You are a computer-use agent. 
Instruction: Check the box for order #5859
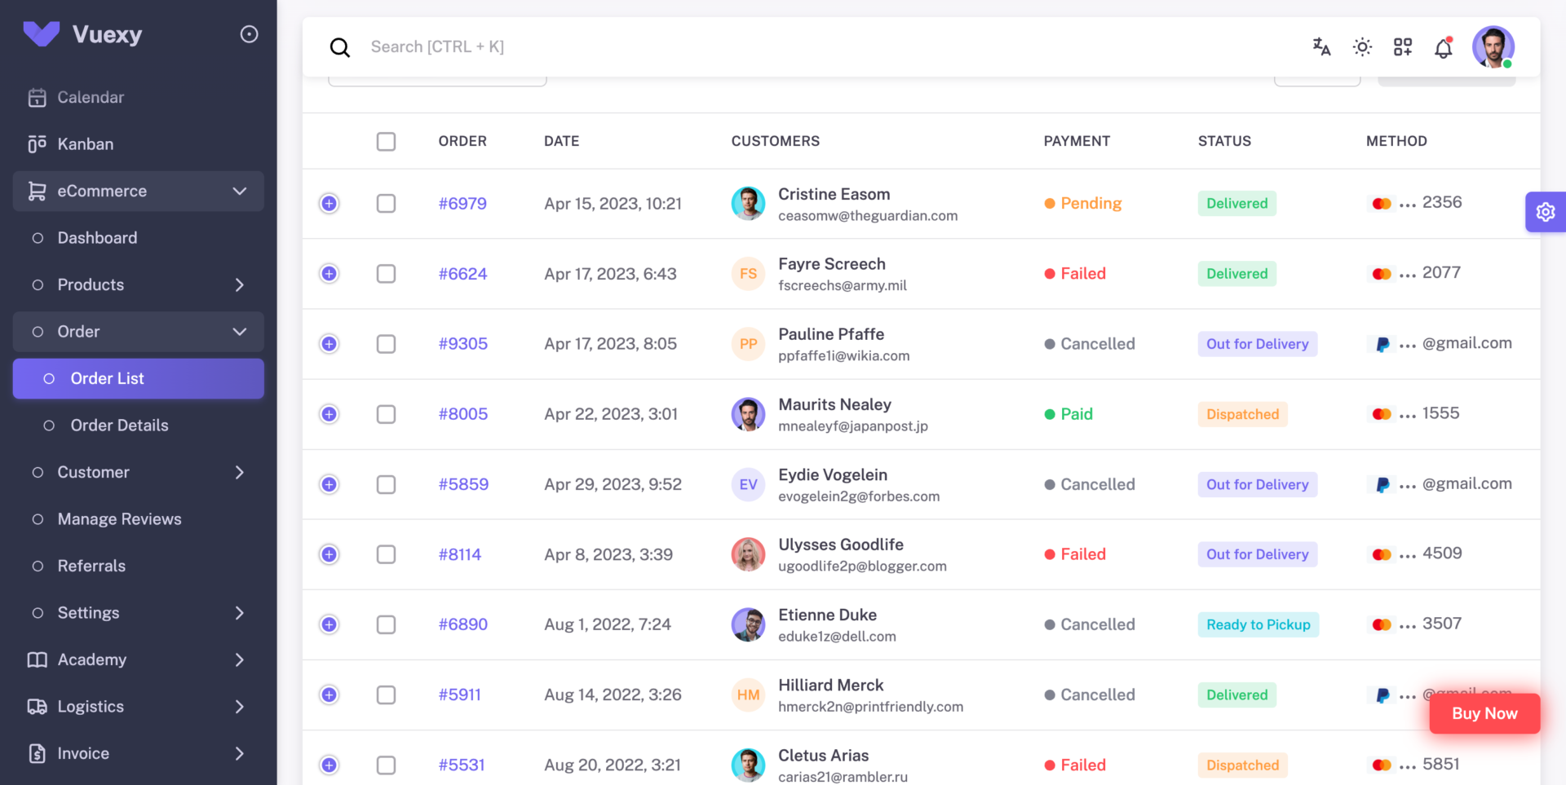click(x=387, y=484)
